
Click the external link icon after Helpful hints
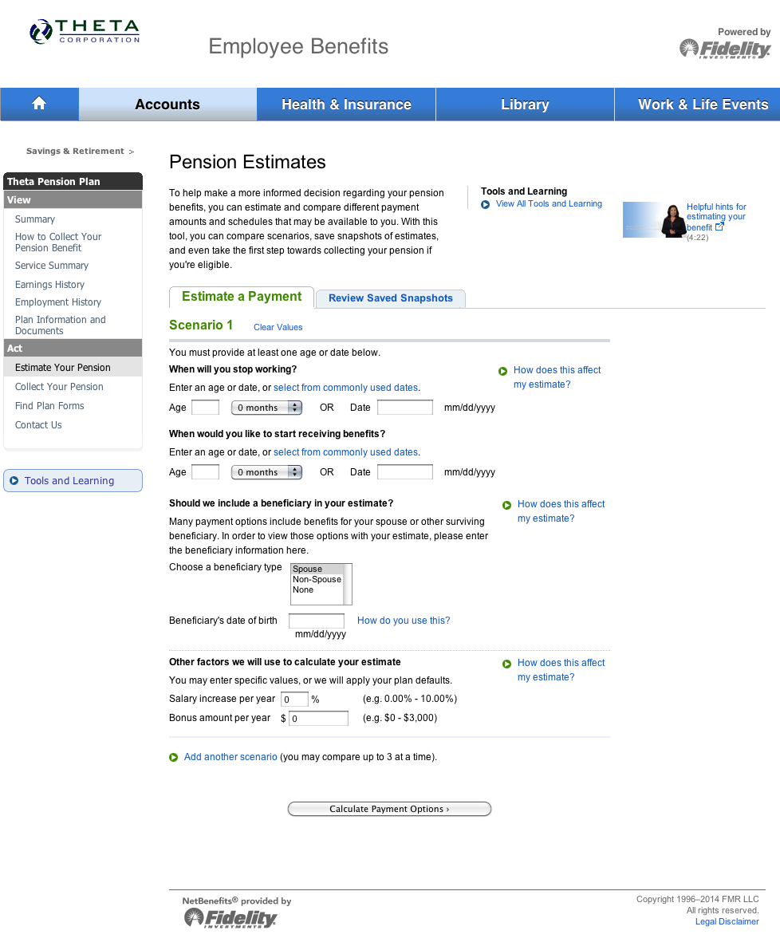pos(719,227)
